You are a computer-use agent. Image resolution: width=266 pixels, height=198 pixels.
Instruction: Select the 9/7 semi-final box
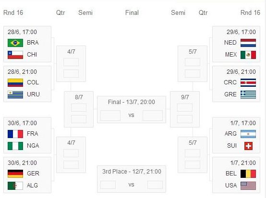pyautogui.click(x=185, y=109)
